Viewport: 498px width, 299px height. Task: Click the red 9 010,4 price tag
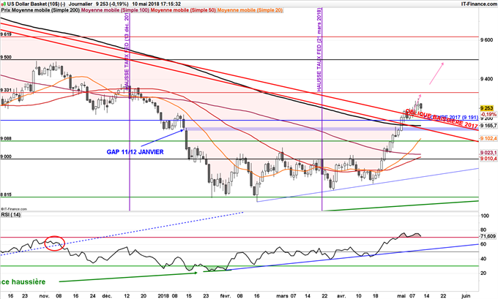coord(488,158)
